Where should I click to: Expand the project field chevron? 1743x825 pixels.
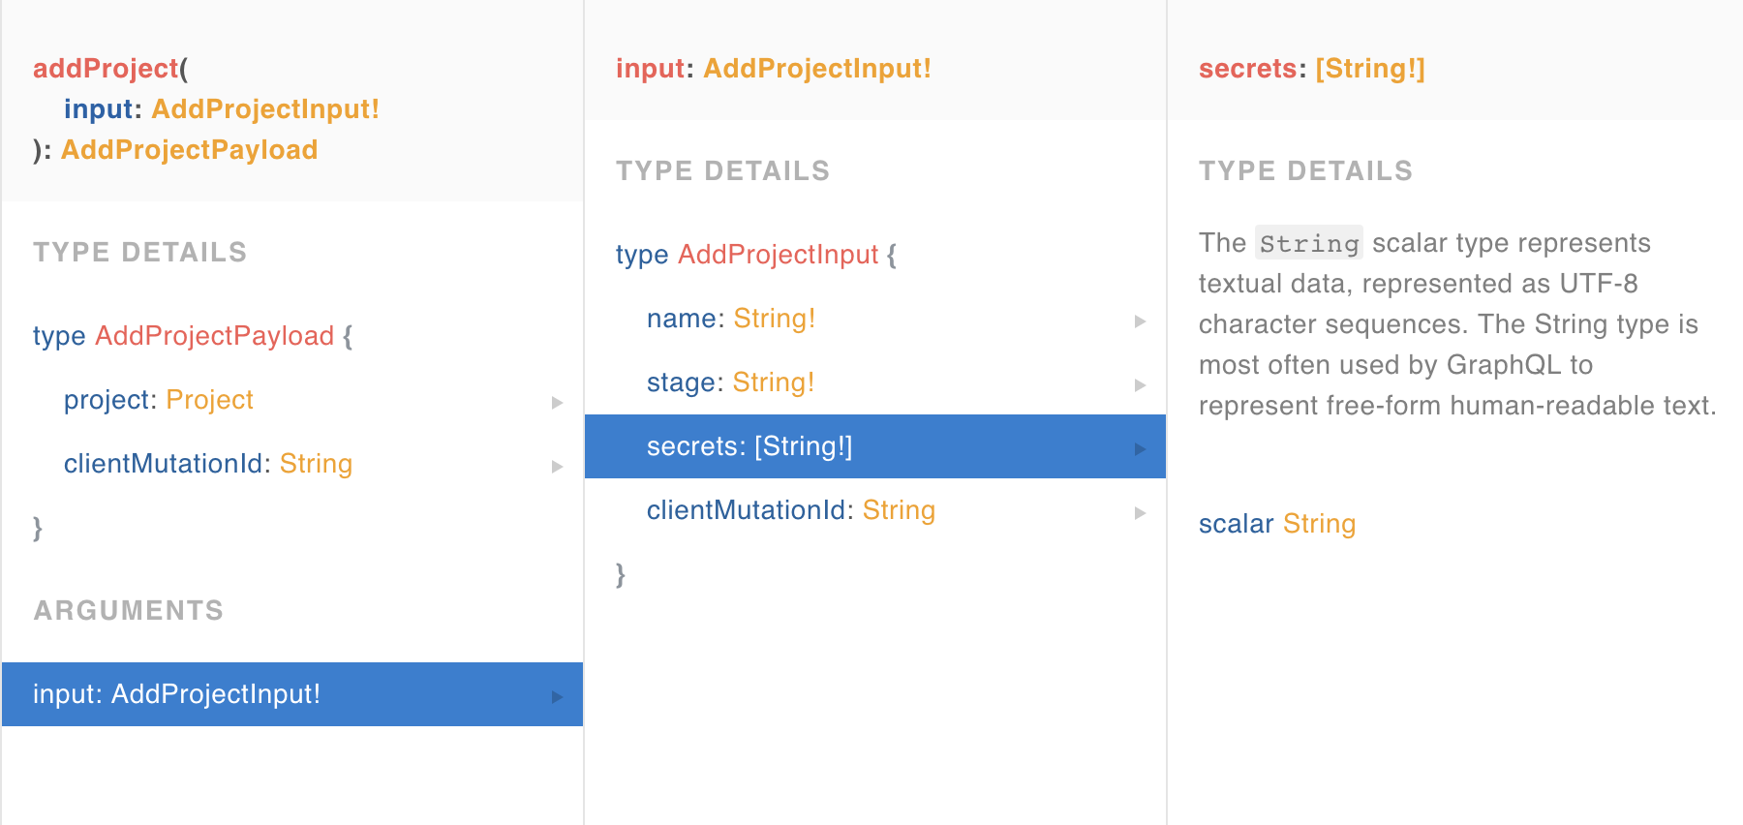point(557,403)
